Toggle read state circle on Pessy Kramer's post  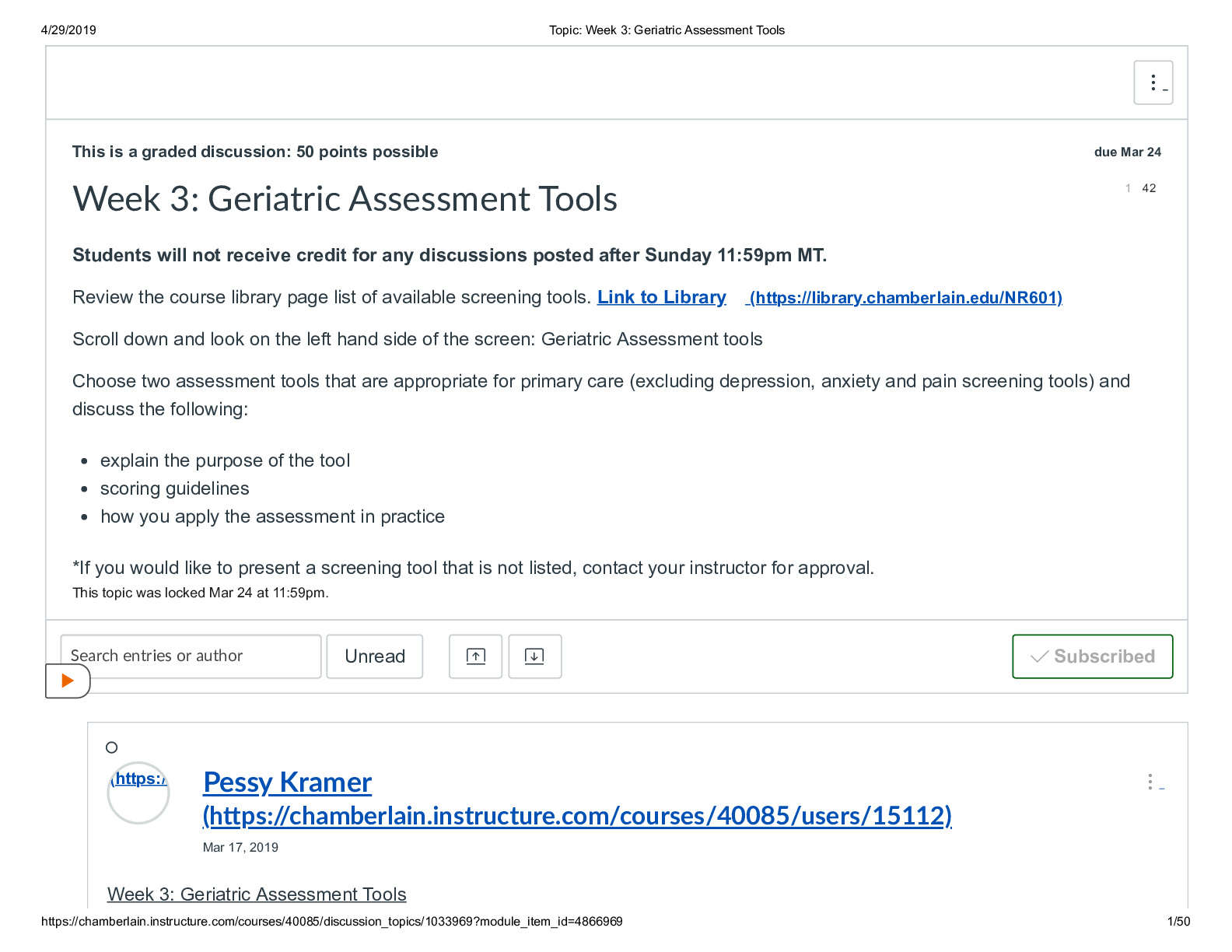(x=112, y=747)
